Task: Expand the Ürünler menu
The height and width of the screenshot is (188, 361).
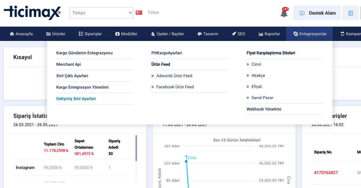Action: pos(56,34)
